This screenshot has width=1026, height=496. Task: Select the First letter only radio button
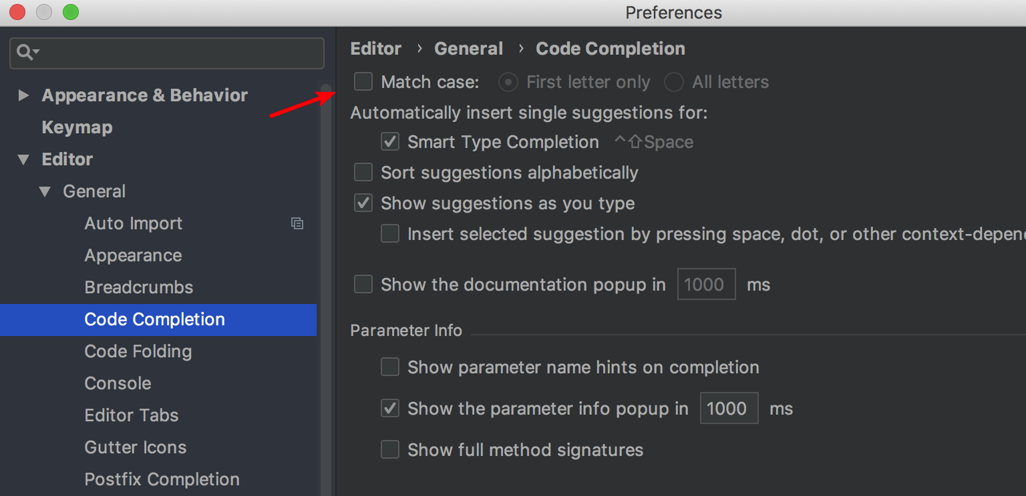coord(508,82)
